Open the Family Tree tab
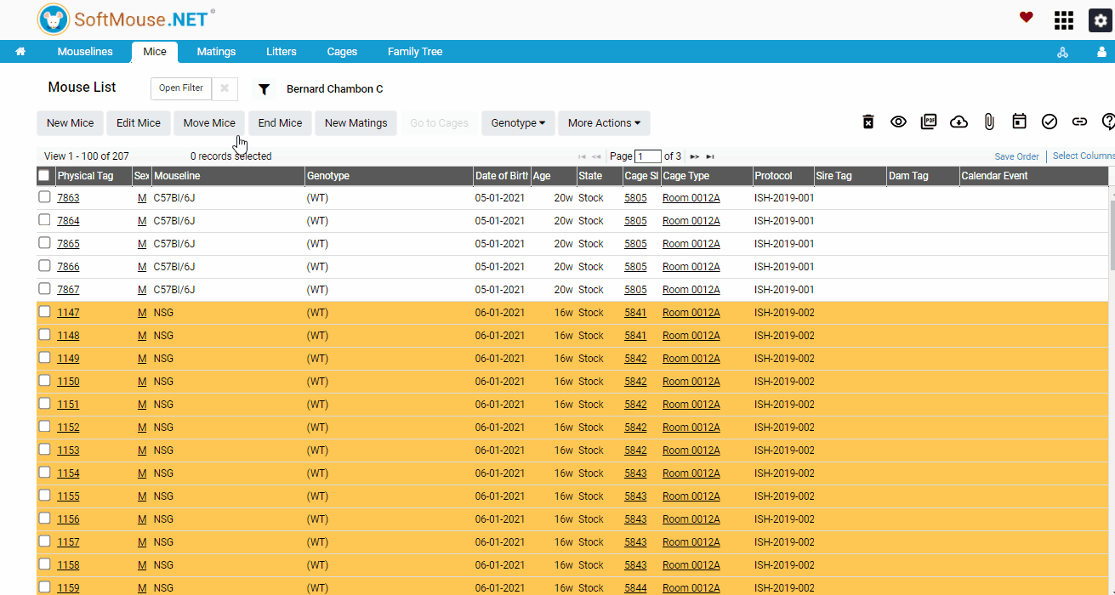1115x595 pixels. [x=415, y=52]
